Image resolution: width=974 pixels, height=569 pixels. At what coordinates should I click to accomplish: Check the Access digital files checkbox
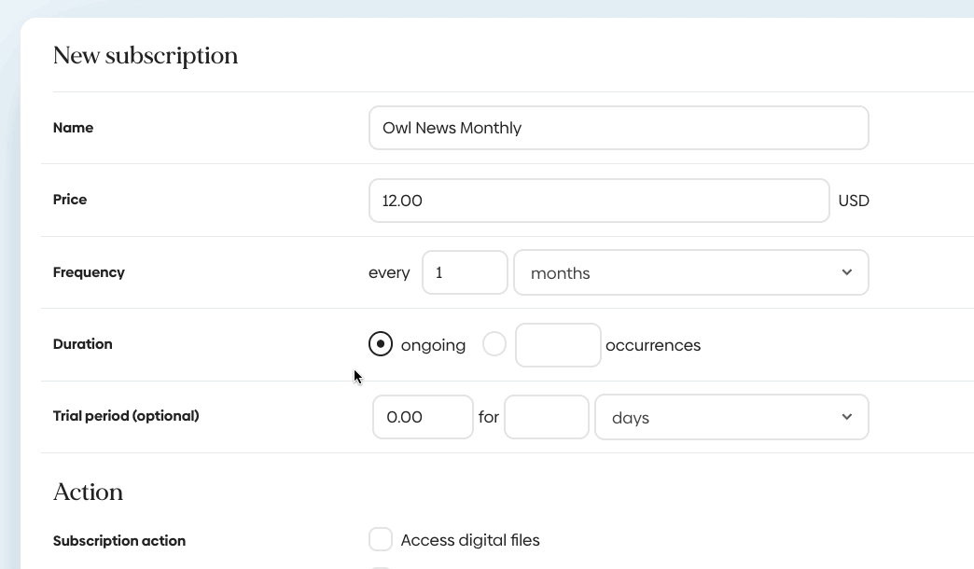[381, 539]
